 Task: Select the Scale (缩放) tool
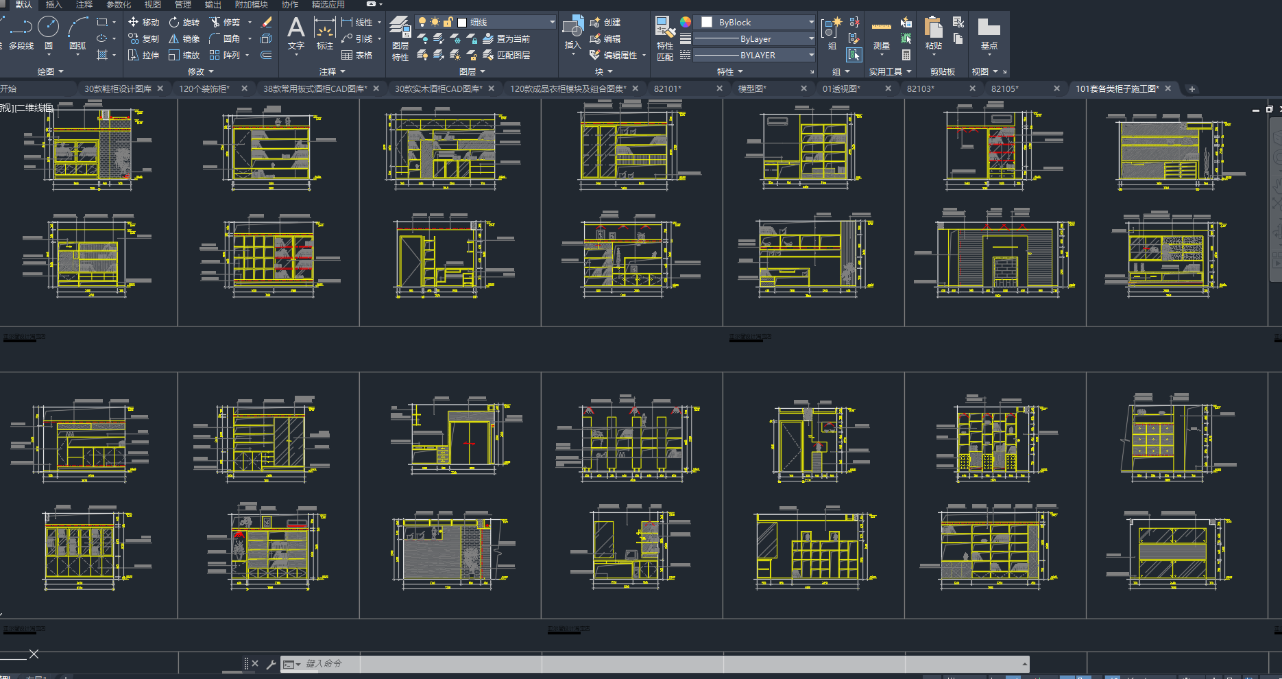pyautogui.click(x=184, y=56)
